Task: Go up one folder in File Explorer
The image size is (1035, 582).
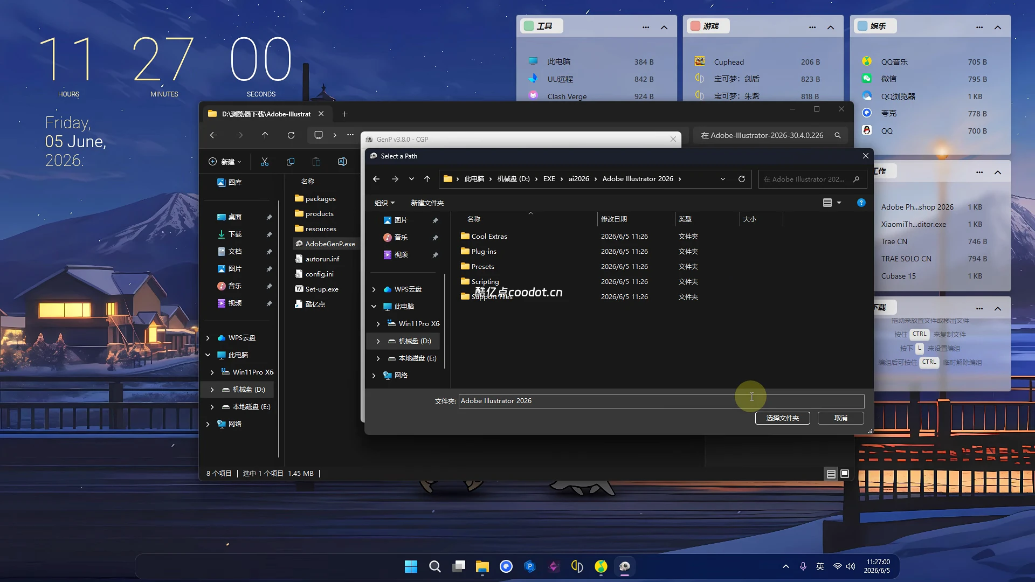Action: click(x=265, y=135)
